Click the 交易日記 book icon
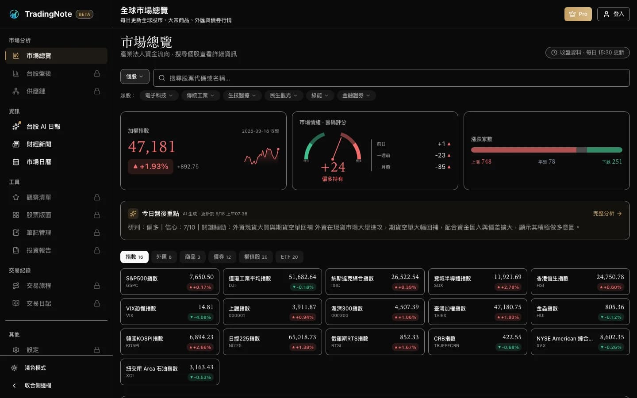 click(16, 303)
